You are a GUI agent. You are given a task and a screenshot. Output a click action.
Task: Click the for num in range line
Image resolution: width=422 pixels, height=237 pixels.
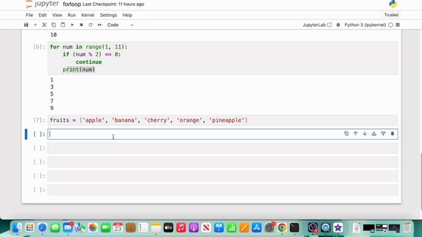pos(88,47)
